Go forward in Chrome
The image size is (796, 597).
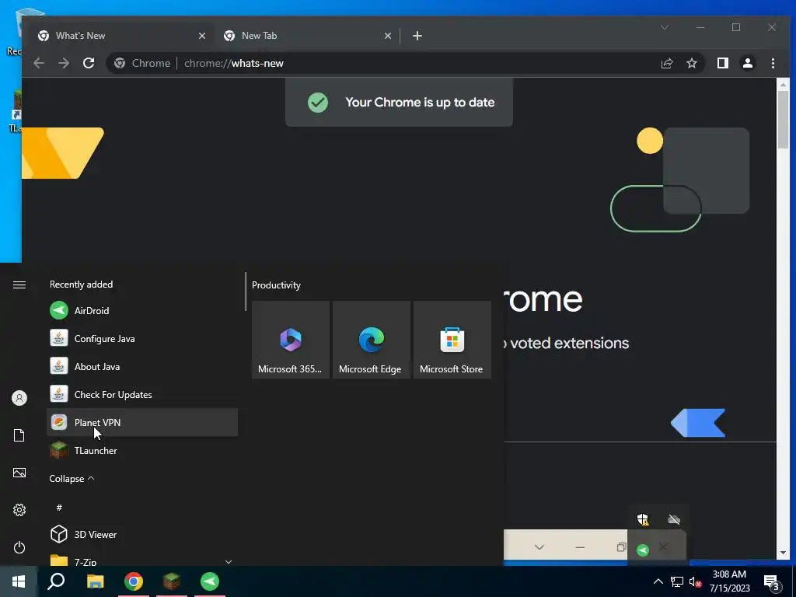pyautogui.click(x=64, y=63)
